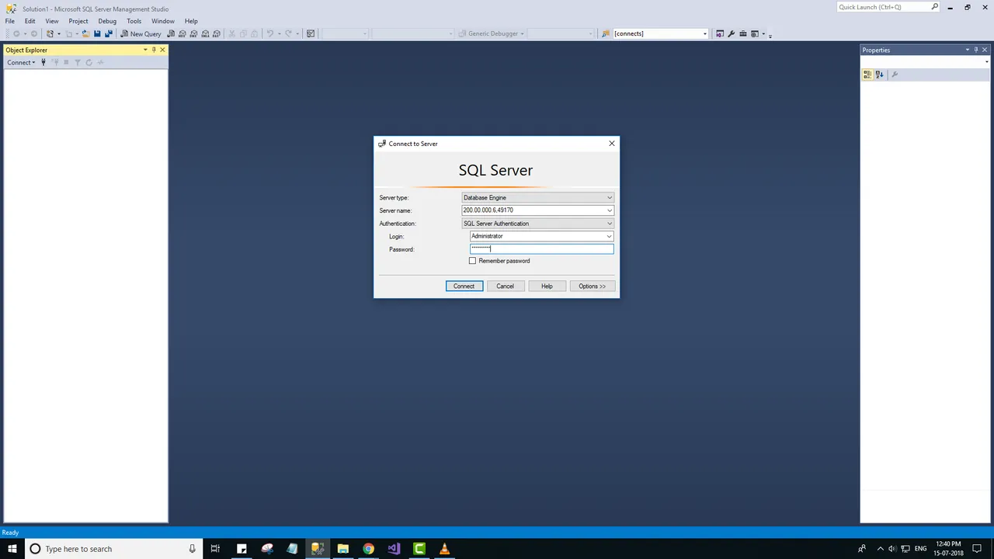This screenshot has width=994, height=559.
Task: Open the Help menu in menu bar
Action: 191,21
